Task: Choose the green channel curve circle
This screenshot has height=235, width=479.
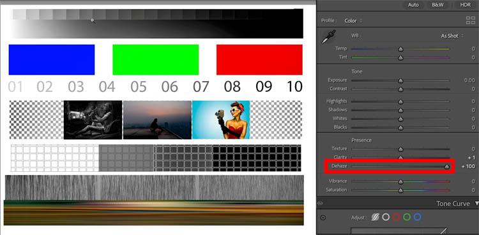Action: click(407, 217)
